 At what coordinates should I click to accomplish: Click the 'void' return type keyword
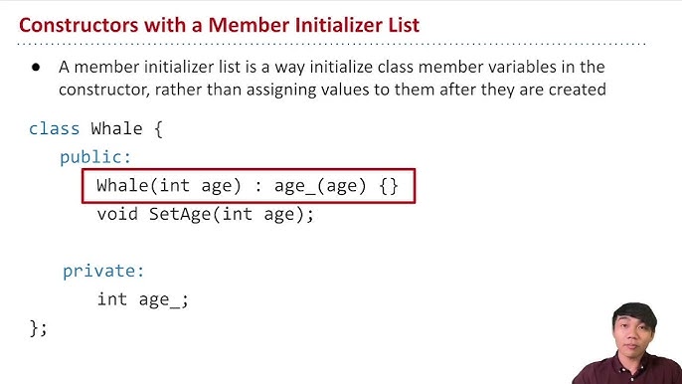[x=117, y=214]
